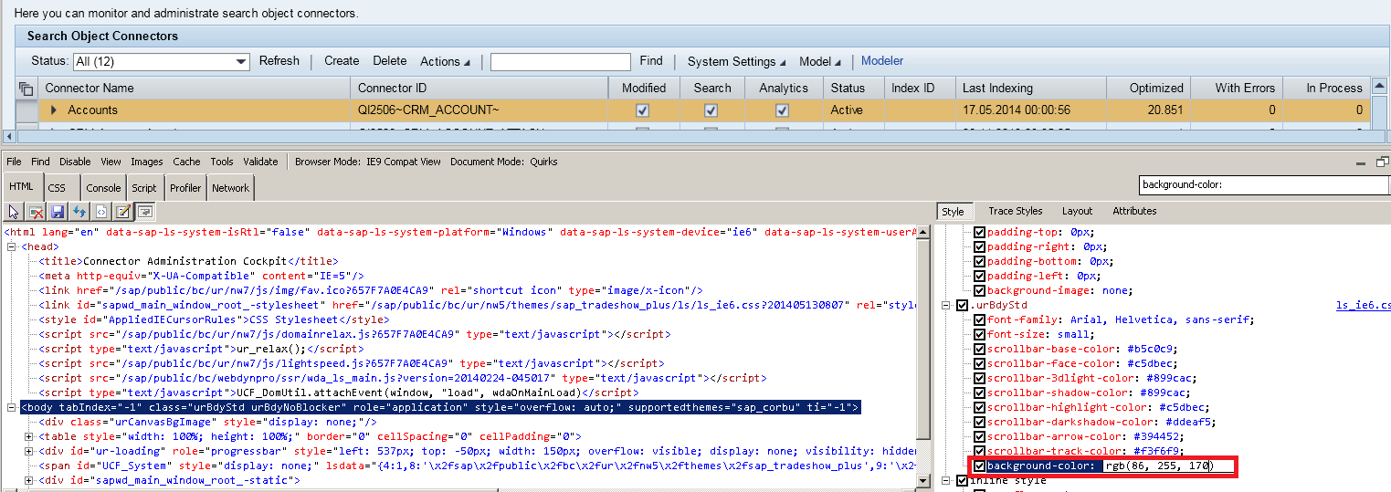Click the element source code page icon
This screenshot has height=492, width=1391.
(101, 212)
